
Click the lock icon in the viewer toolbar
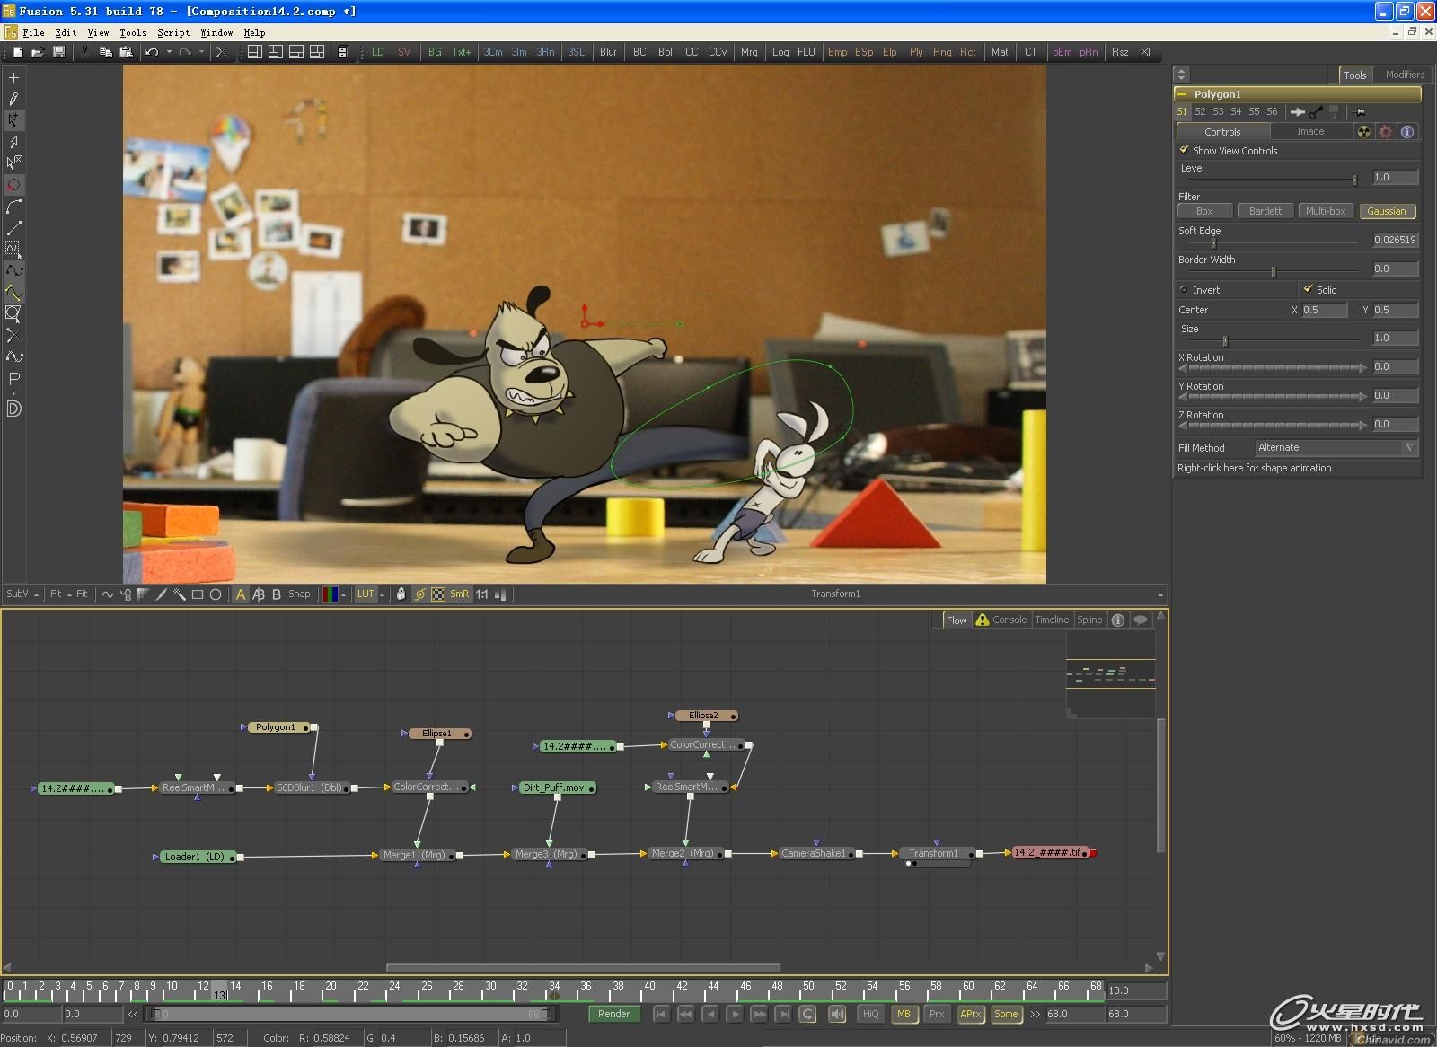(401, 594)
